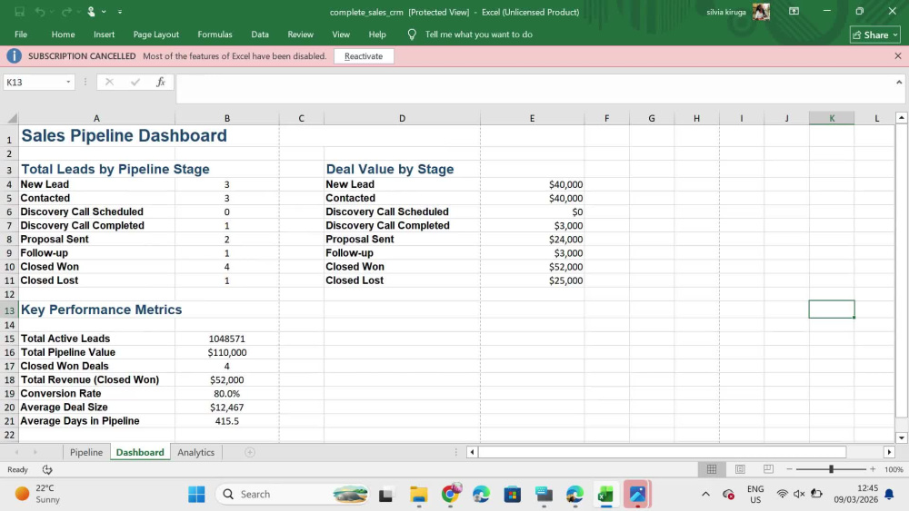Select the Sales Pipeline Dashboard title cell
The height and width of the screenshot is (511, 909).
pos(97,136)
